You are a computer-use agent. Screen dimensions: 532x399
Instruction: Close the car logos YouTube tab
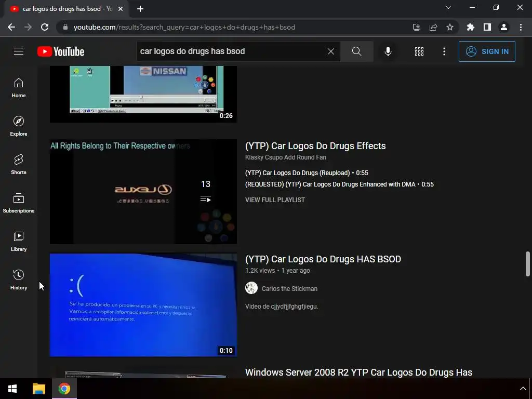pos(121,9)
